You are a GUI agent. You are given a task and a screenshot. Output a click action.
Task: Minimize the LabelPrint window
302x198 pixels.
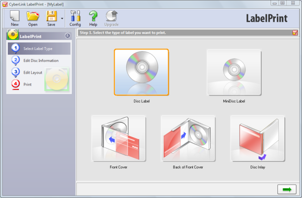[x=275, y=3]
